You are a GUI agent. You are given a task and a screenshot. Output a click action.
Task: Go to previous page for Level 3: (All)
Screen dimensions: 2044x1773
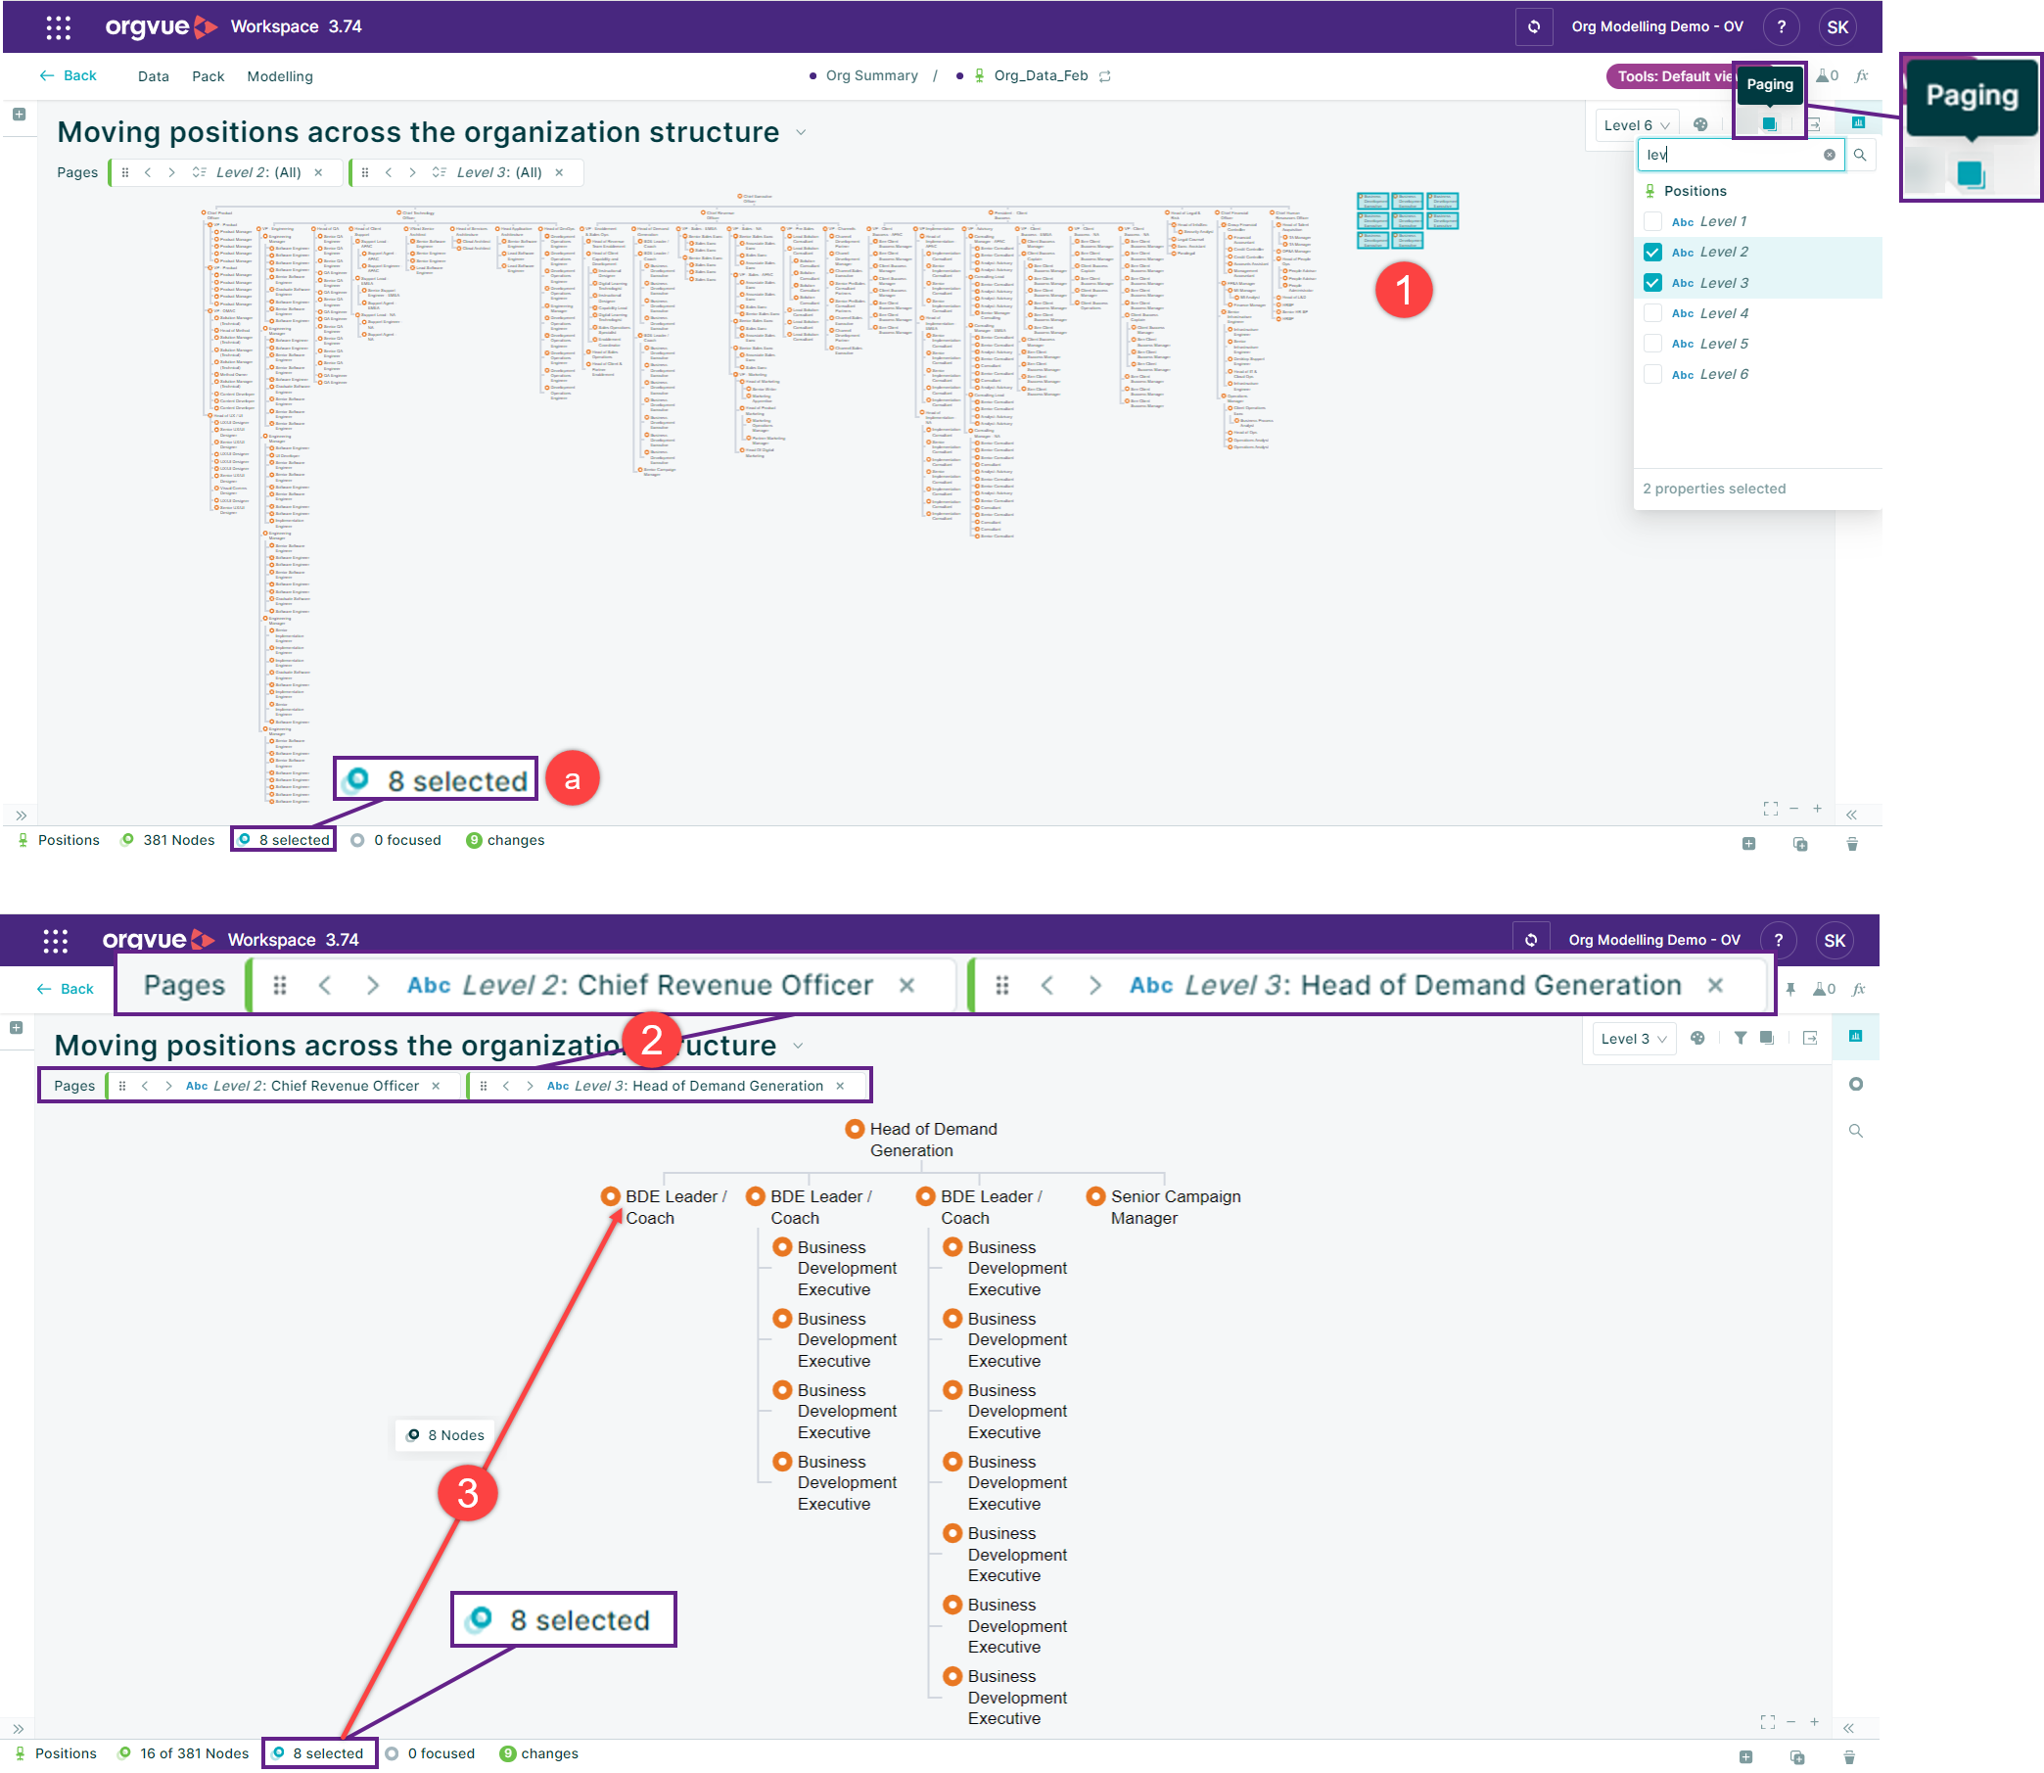point(388,172)
